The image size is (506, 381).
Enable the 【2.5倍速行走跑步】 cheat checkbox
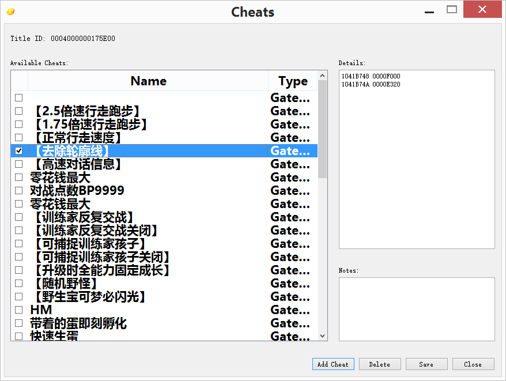tap(18, 111)
